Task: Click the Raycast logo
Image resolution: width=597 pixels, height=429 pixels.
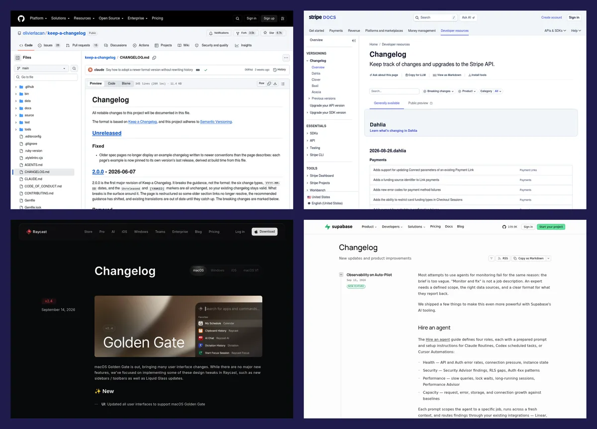Action: click(x=37, y=232)
